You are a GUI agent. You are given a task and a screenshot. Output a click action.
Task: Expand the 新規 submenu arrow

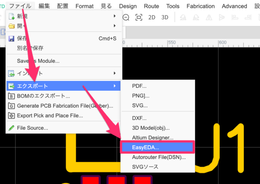[x=115, y=16]
